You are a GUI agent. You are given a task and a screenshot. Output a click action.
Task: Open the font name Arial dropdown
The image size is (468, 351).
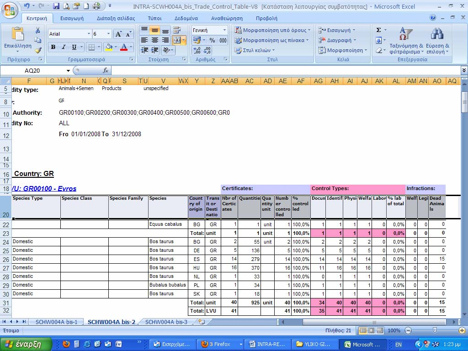click(x=89, y=34)
